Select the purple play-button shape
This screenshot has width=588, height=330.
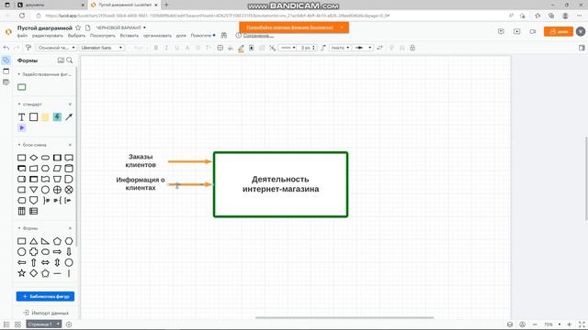pos(22,128)
